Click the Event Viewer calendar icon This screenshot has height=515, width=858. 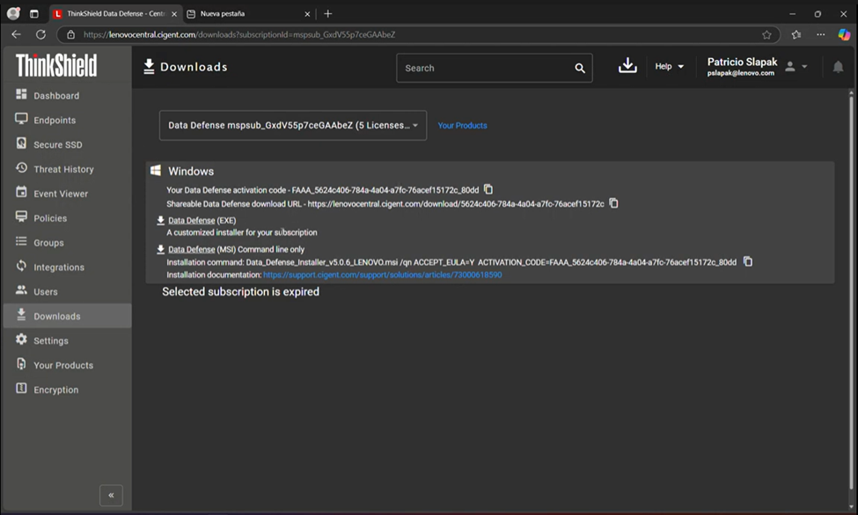point(21,192)
